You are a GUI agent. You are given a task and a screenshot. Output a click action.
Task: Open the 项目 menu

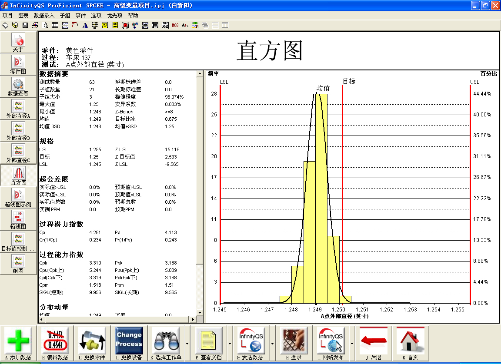7,15
